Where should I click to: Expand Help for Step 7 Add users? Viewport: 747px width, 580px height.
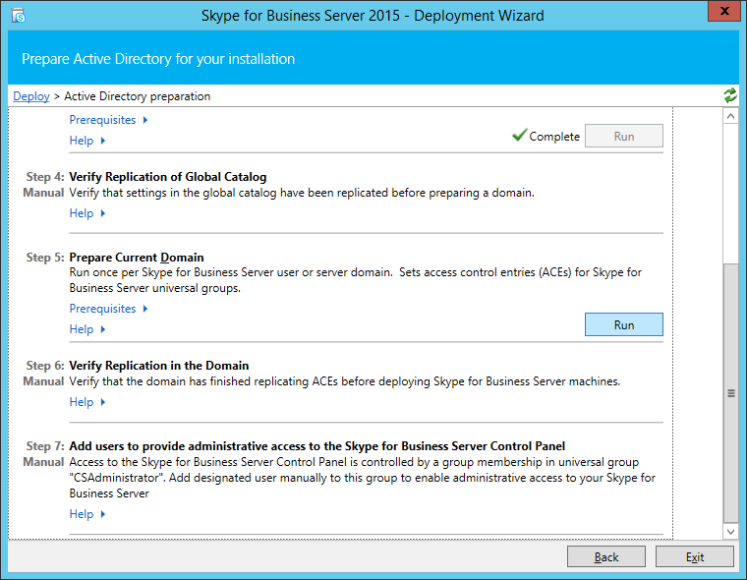pos(87,514)
